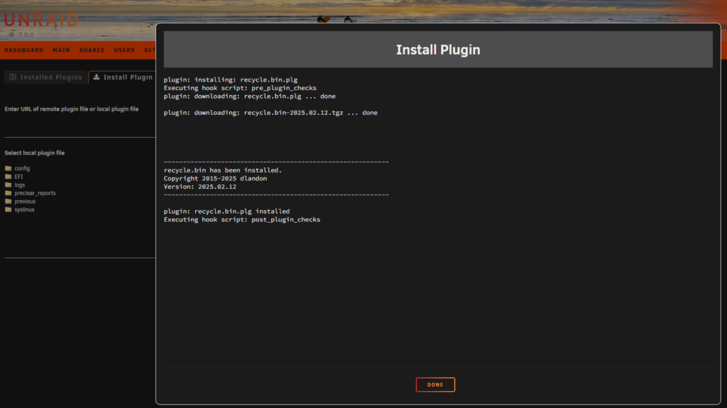Expand the config folder entry
This screenshot has width=727, height=408.
22,169
